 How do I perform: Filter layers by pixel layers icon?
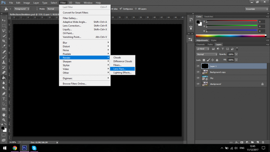213,49
